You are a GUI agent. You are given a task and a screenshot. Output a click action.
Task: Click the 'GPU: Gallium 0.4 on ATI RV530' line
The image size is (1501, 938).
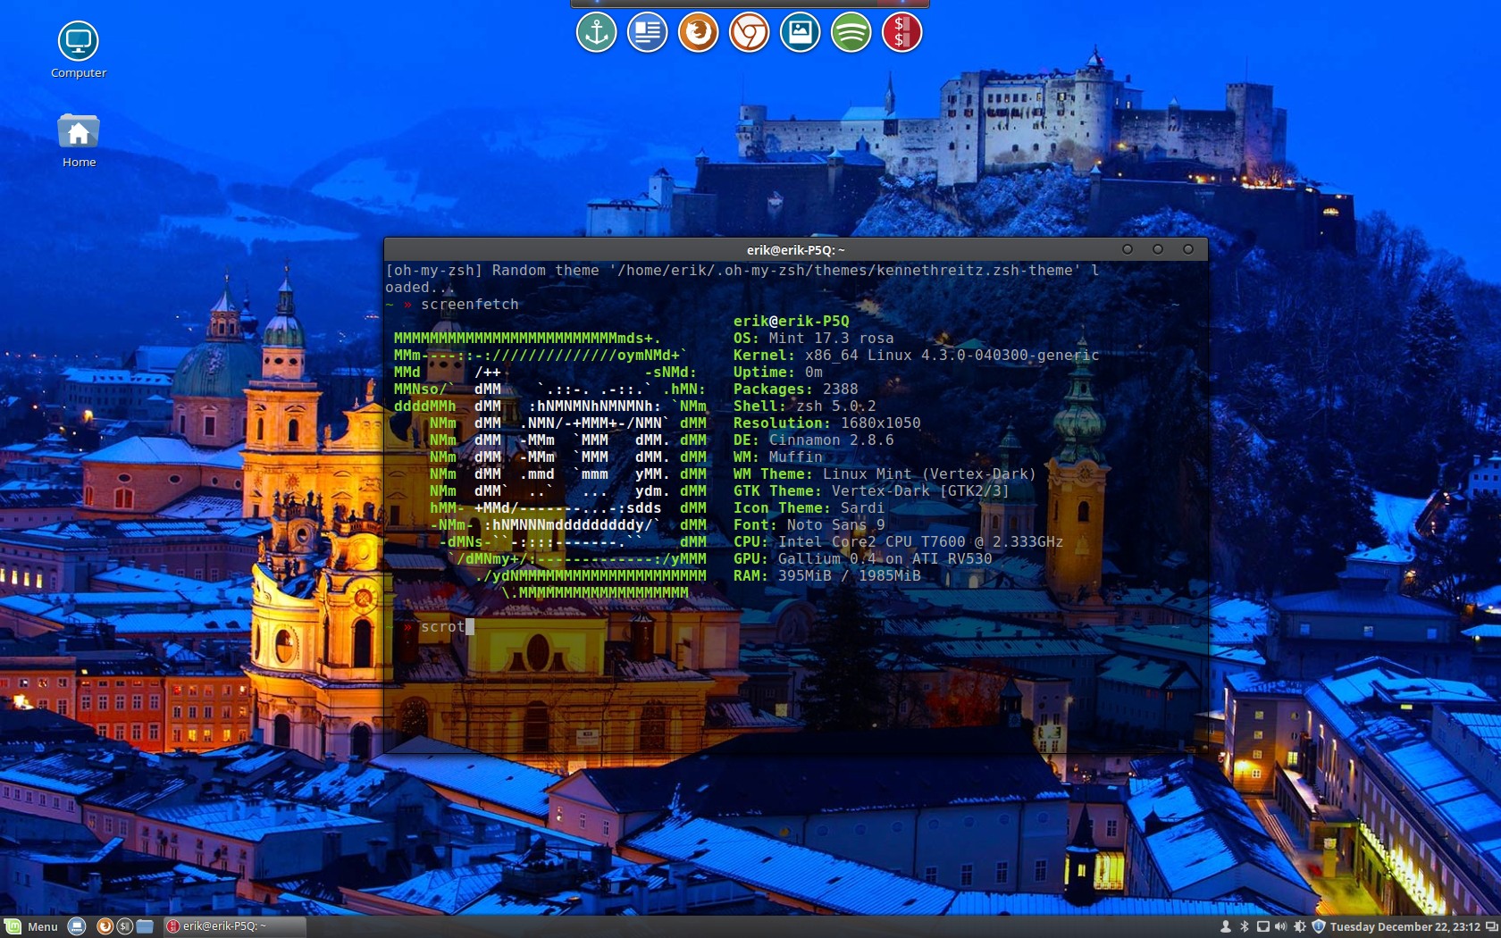(x=863, y=559)
